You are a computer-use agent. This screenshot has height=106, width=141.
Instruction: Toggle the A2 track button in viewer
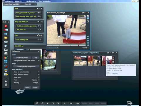[88, 41]
